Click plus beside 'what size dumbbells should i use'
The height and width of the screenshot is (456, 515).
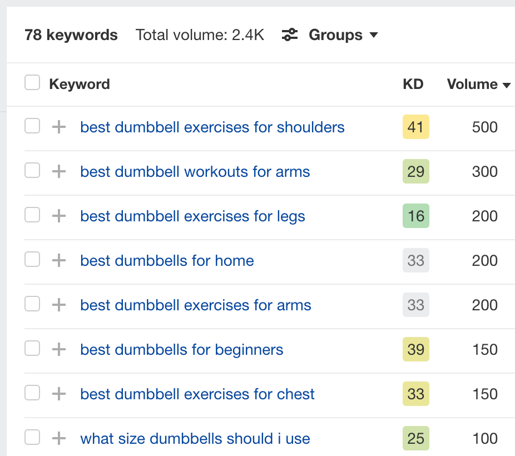[x=59, y=438]
